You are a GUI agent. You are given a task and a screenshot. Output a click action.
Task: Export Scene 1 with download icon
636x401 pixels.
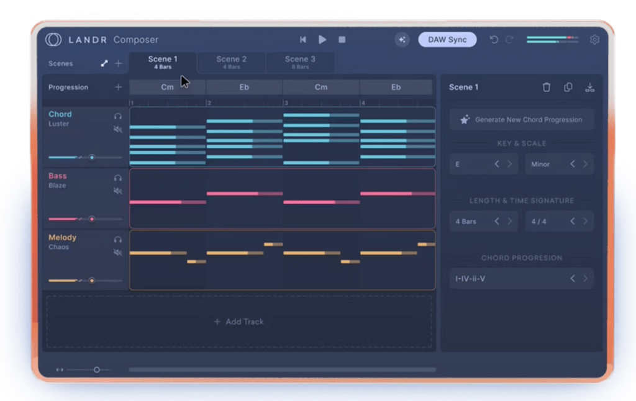point(590,87)
